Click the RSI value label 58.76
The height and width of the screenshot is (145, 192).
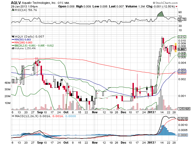182,19
